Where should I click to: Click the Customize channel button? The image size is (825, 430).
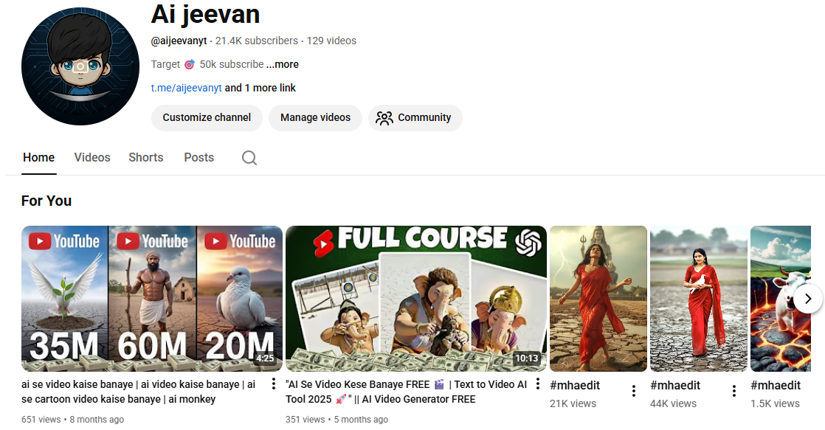[x=207, y=118]
